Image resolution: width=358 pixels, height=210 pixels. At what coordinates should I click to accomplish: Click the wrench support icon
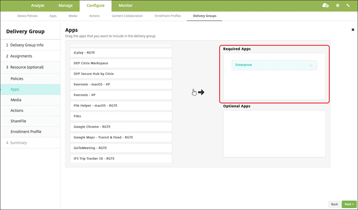click(x=348, y=5)
